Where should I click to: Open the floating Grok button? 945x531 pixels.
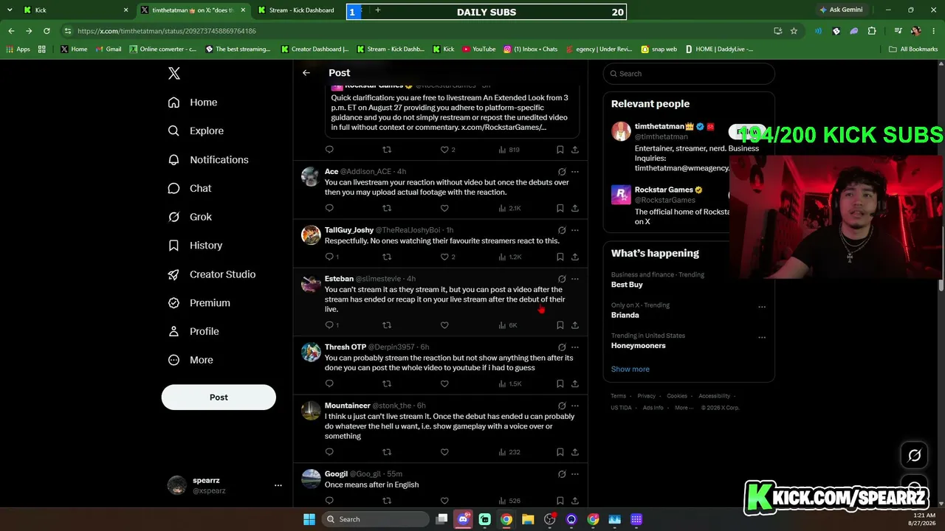click(x=914, y=456)
